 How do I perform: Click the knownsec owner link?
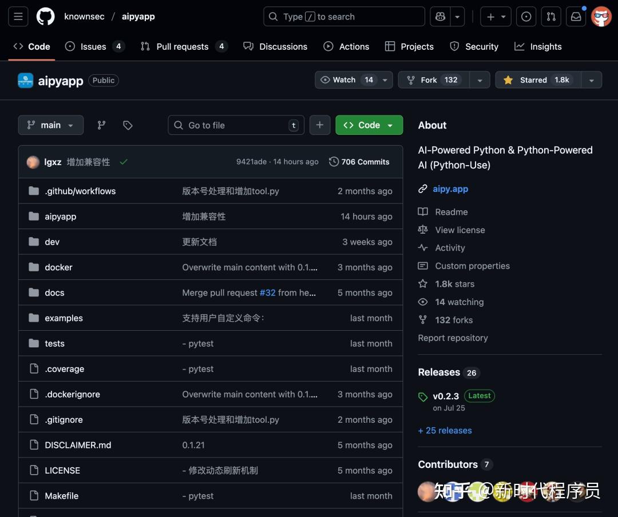(x=84, y=17)
